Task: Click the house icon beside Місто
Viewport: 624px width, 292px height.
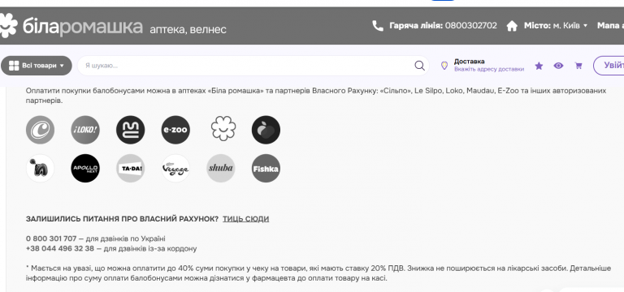Action: 512,26
